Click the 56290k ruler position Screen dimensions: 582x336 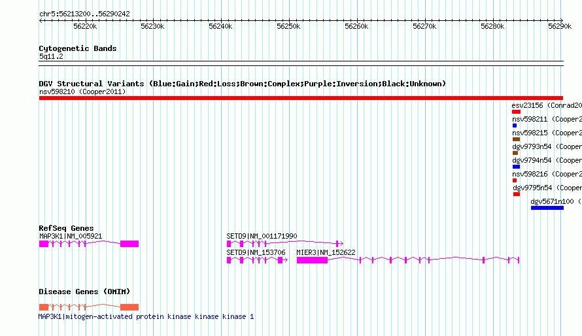click(560, 26)
